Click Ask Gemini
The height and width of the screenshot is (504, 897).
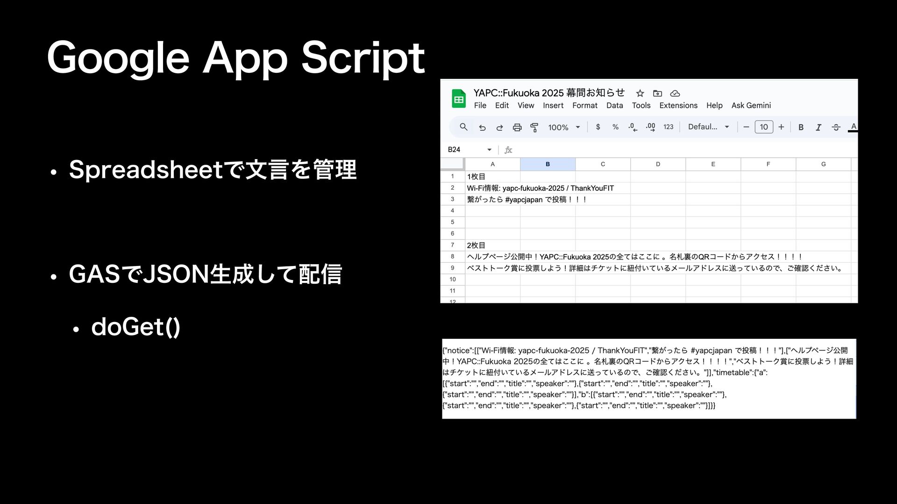click(x=751, y=105)
